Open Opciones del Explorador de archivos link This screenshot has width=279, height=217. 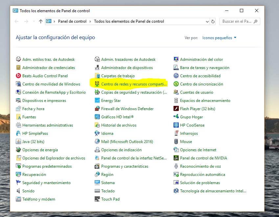coord(54,158)
